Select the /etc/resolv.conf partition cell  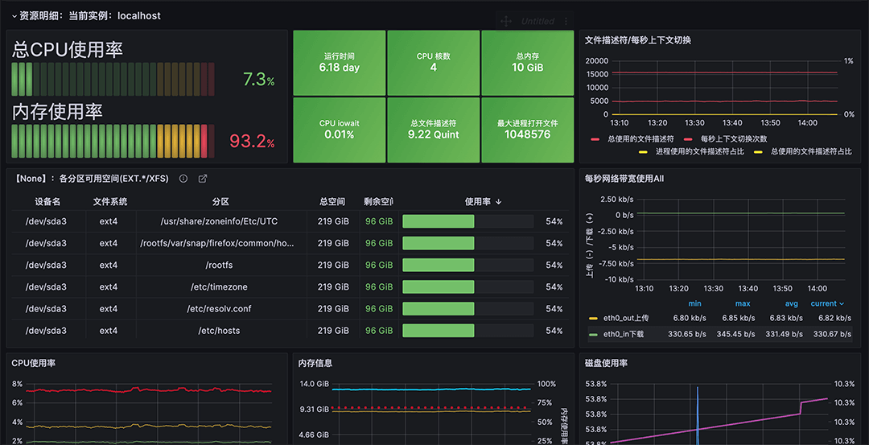[x=219, y=309]
